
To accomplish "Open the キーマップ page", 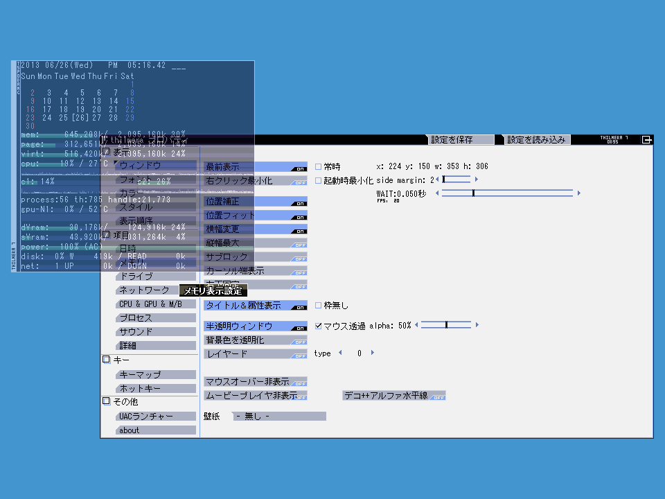I will coord(156,375).
